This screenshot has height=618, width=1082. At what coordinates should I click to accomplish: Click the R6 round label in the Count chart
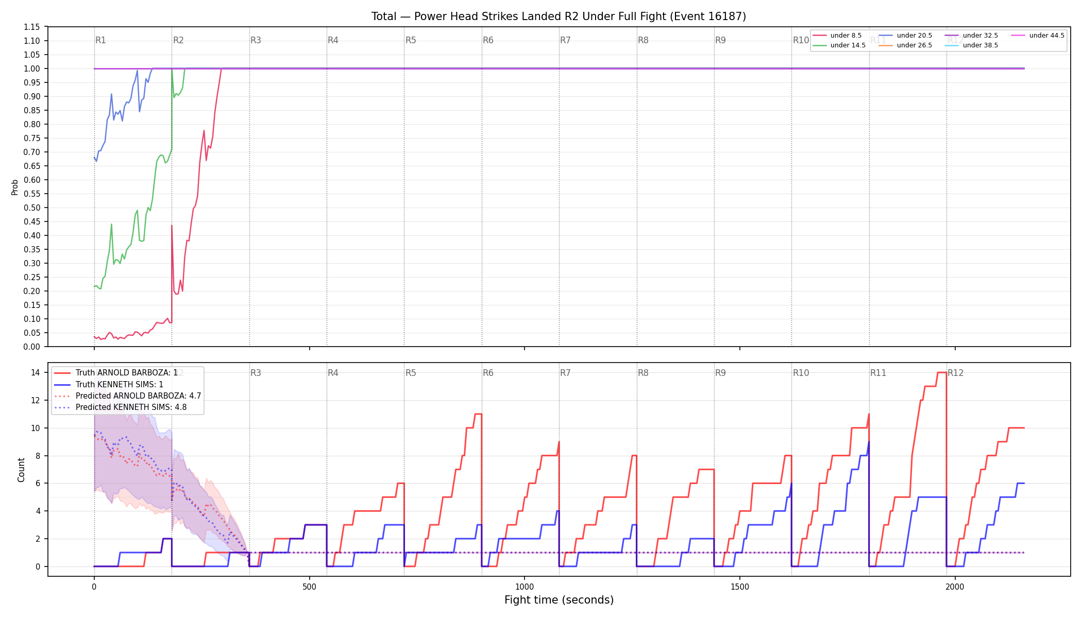click(488, 373)
